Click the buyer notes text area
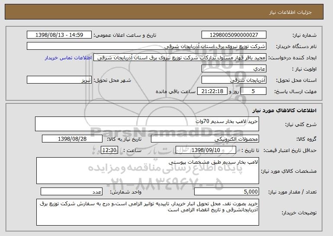This screenshot has width=333, height=236. [x=147, y=212]
